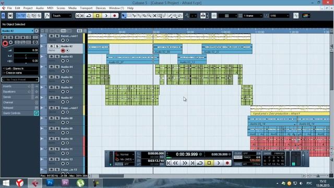This screenshot has height=188, width=334.
Task: Click transport panel Stop button
Action: click(209, 163)
